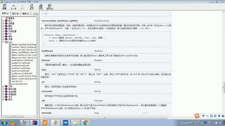Screen dimensions: 225x126
Task: Open the serialize() topic
Action: [x=17, y=81]
